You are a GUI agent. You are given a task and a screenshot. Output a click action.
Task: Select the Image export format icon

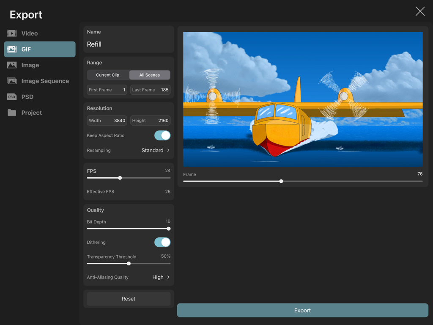pos(13,65)
